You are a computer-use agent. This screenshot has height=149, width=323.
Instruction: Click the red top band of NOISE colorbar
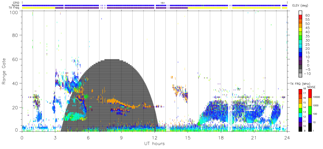click(x=310, y=93)
